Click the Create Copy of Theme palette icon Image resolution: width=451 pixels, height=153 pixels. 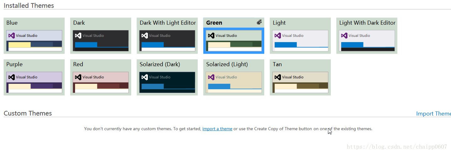click(x=259, y=22)
